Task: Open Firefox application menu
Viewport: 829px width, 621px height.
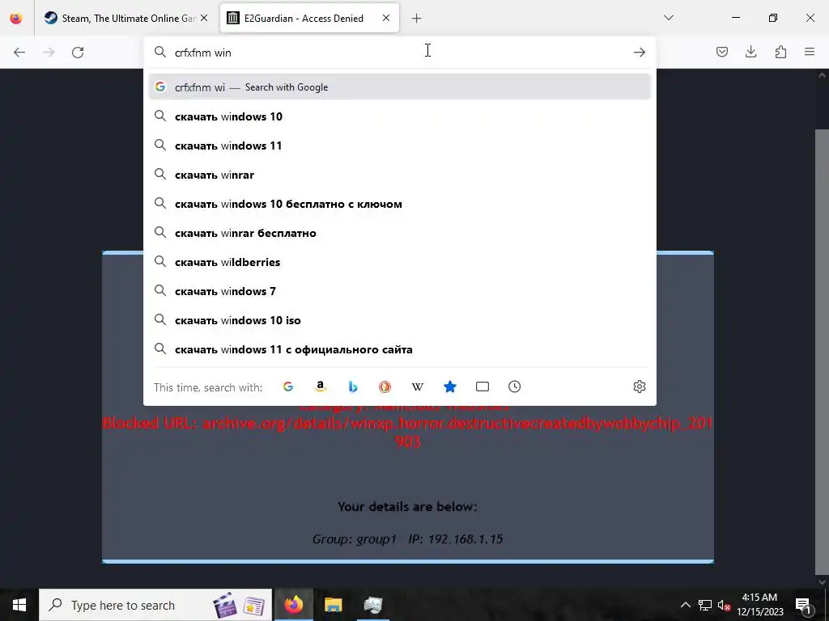Action: [x=810, y=52]
